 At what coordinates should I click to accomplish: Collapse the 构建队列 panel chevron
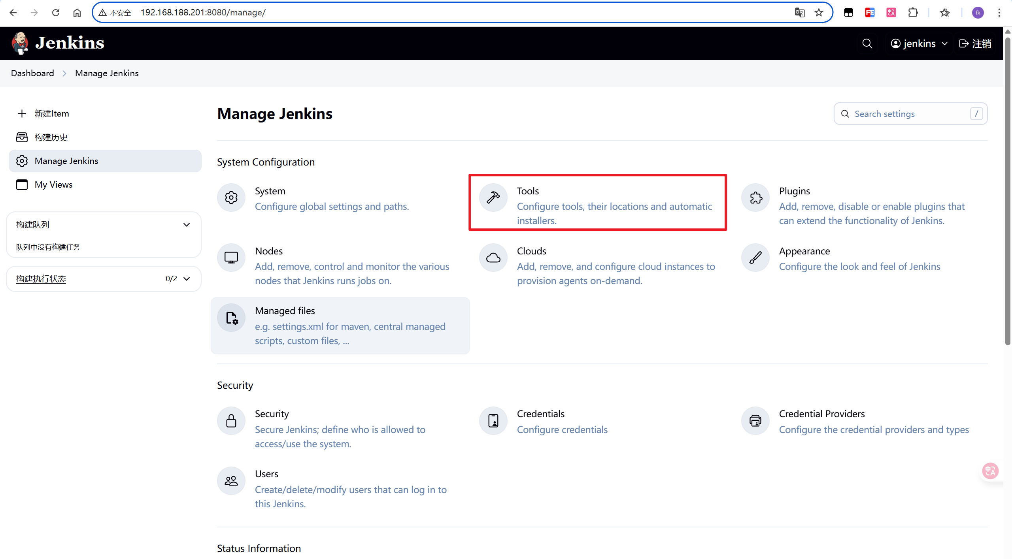pos(187,225)
